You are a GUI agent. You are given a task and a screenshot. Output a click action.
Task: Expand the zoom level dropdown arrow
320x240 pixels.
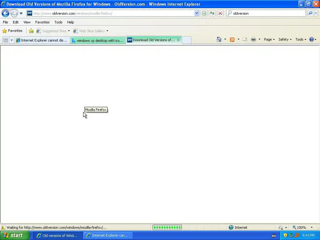312,227
